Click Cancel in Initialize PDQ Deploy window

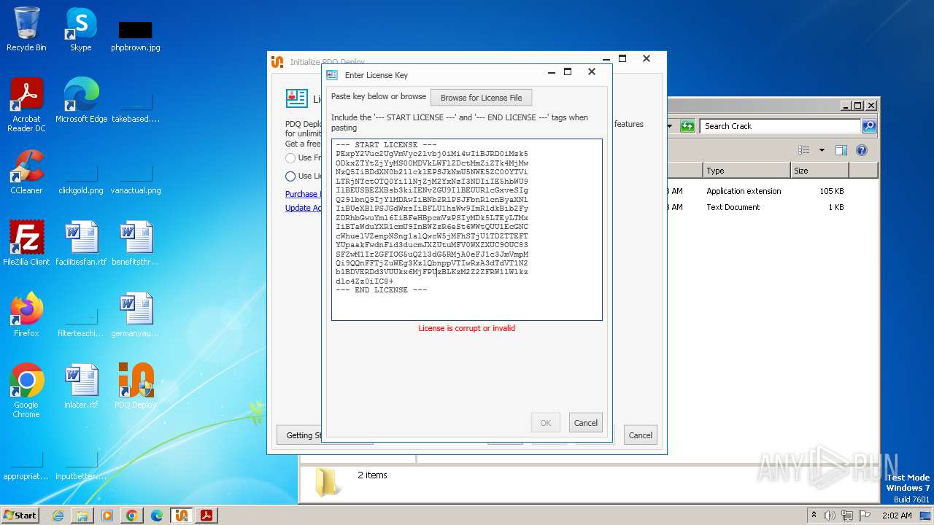pos(640,435)
